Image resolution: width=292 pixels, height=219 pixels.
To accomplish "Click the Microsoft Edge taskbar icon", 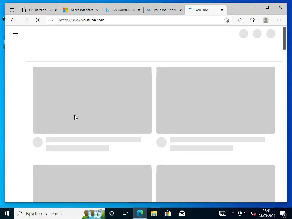I will [140, 213].
